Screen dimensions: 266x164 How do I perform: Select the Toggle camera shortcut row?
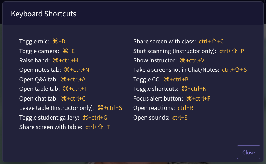point(47,51)
